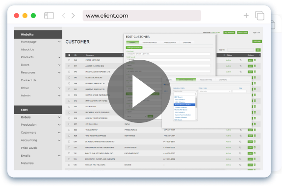Tick the checkbox for customer row 531
This screenshot has width=282, height=187.
click(69, 159)
